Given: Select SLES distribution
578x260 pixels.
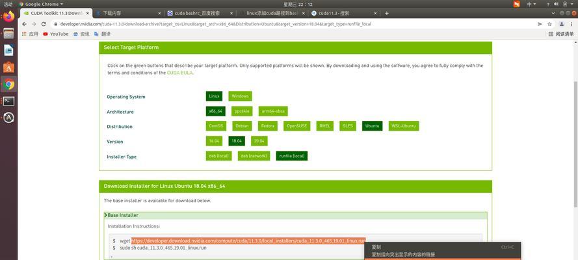Looking at the screenshot, I should [348, 126].
